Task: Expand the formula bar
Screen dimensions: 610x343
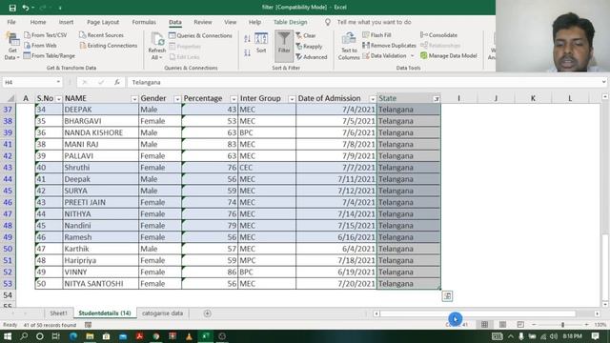Action: [x=603, y=82]
